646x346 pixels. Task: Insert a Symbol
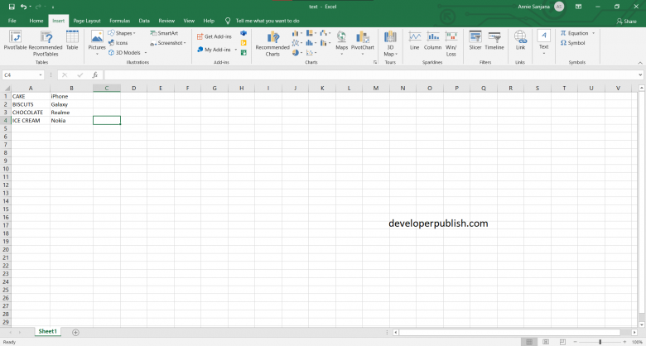572,43
